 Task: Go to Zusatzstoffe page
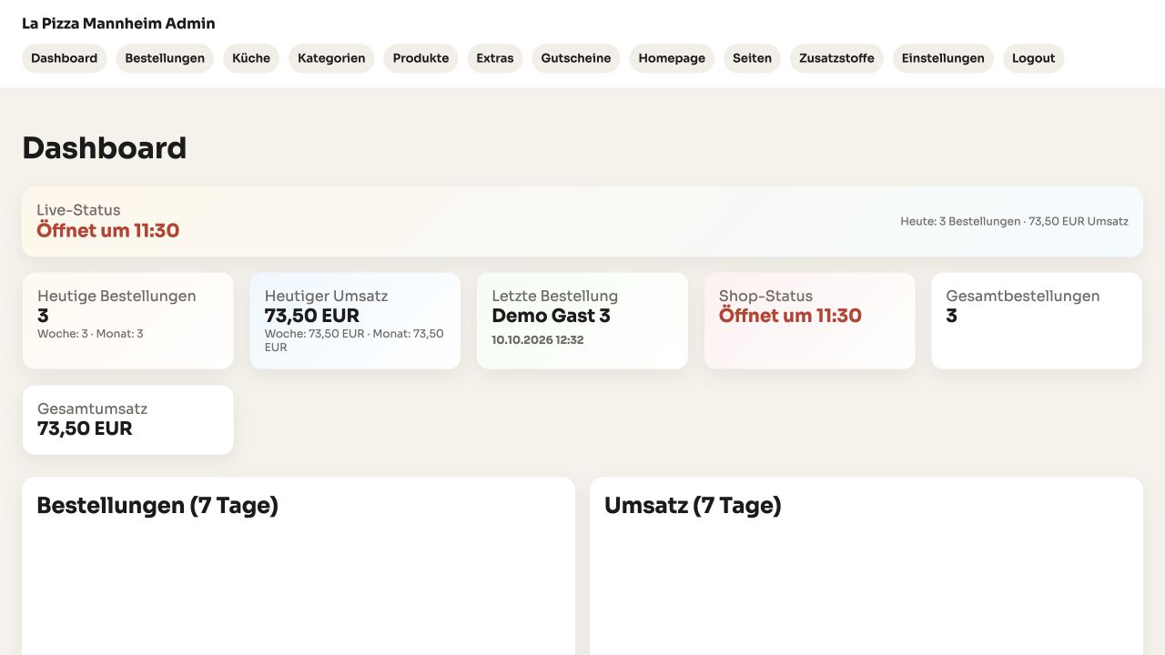[836, 58]
